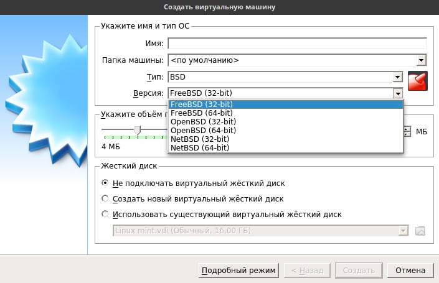Click the 'МБ' unit label
439x283 pixels.
pyautogui.click(x=422, y=131)
